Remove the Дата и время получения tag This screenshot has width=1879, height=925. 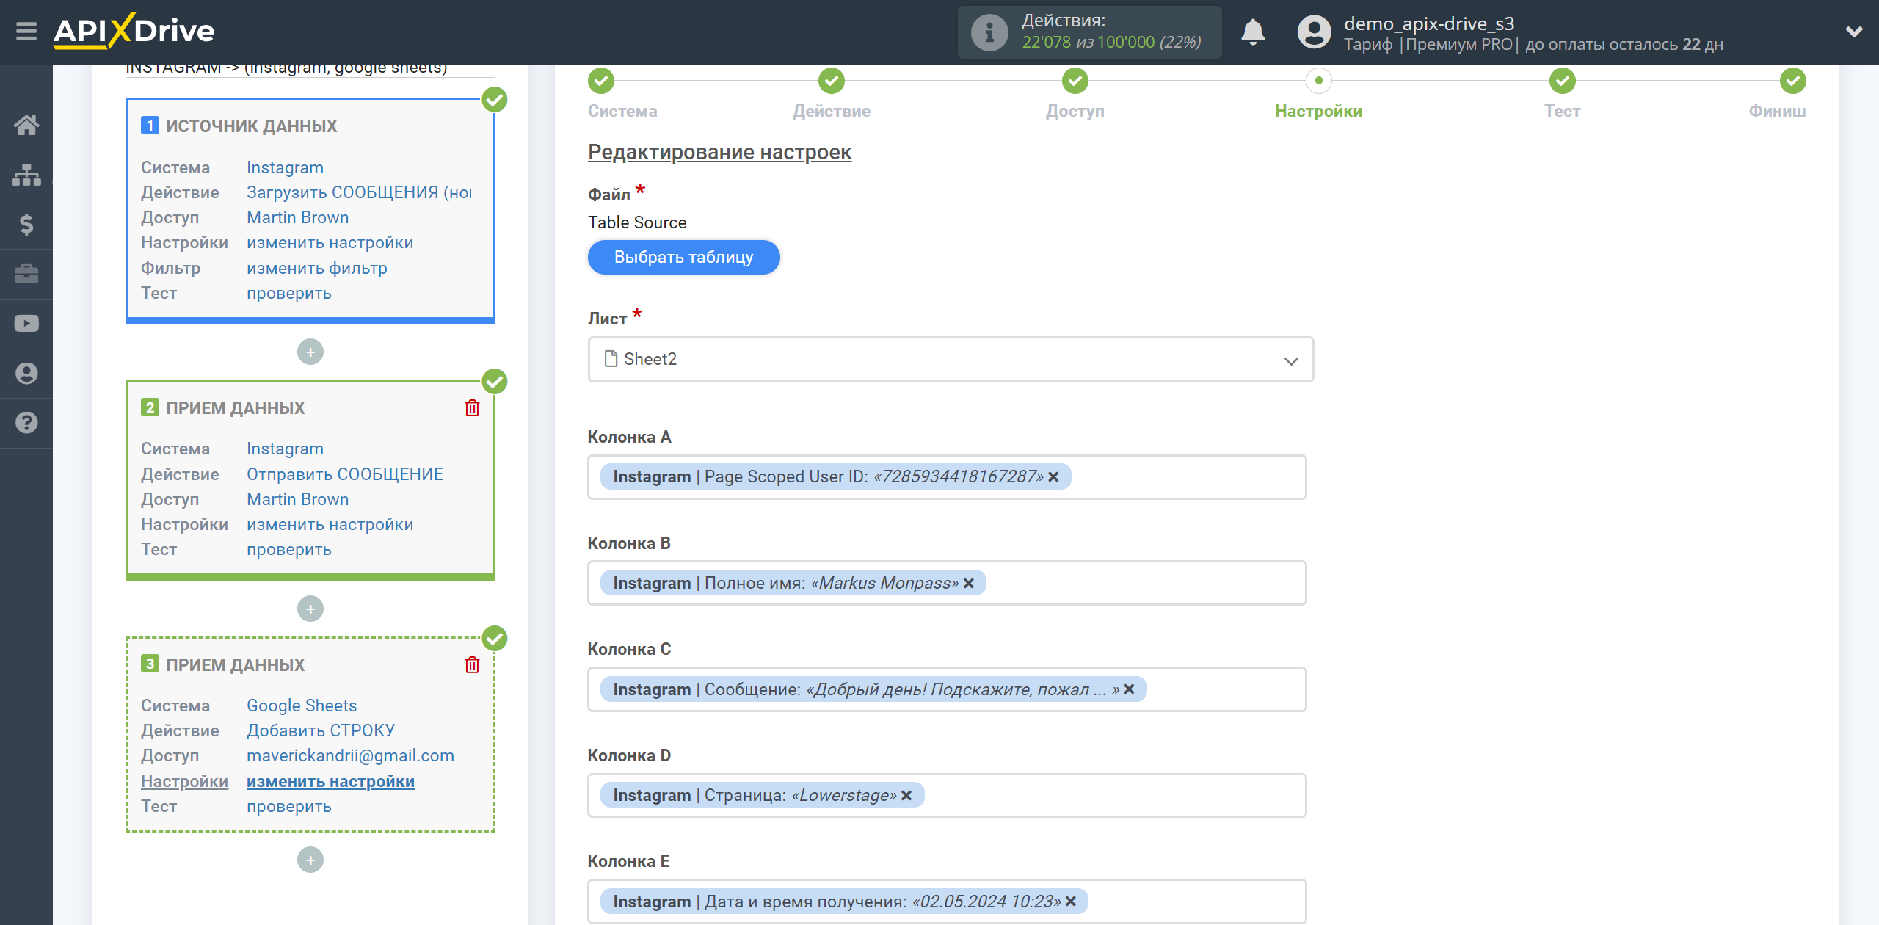pyautogui.click(x=1070, y=902)
